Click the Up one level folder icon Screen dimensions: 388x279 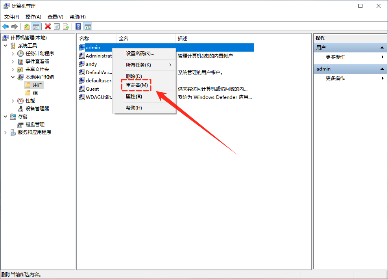pos(27,26)
